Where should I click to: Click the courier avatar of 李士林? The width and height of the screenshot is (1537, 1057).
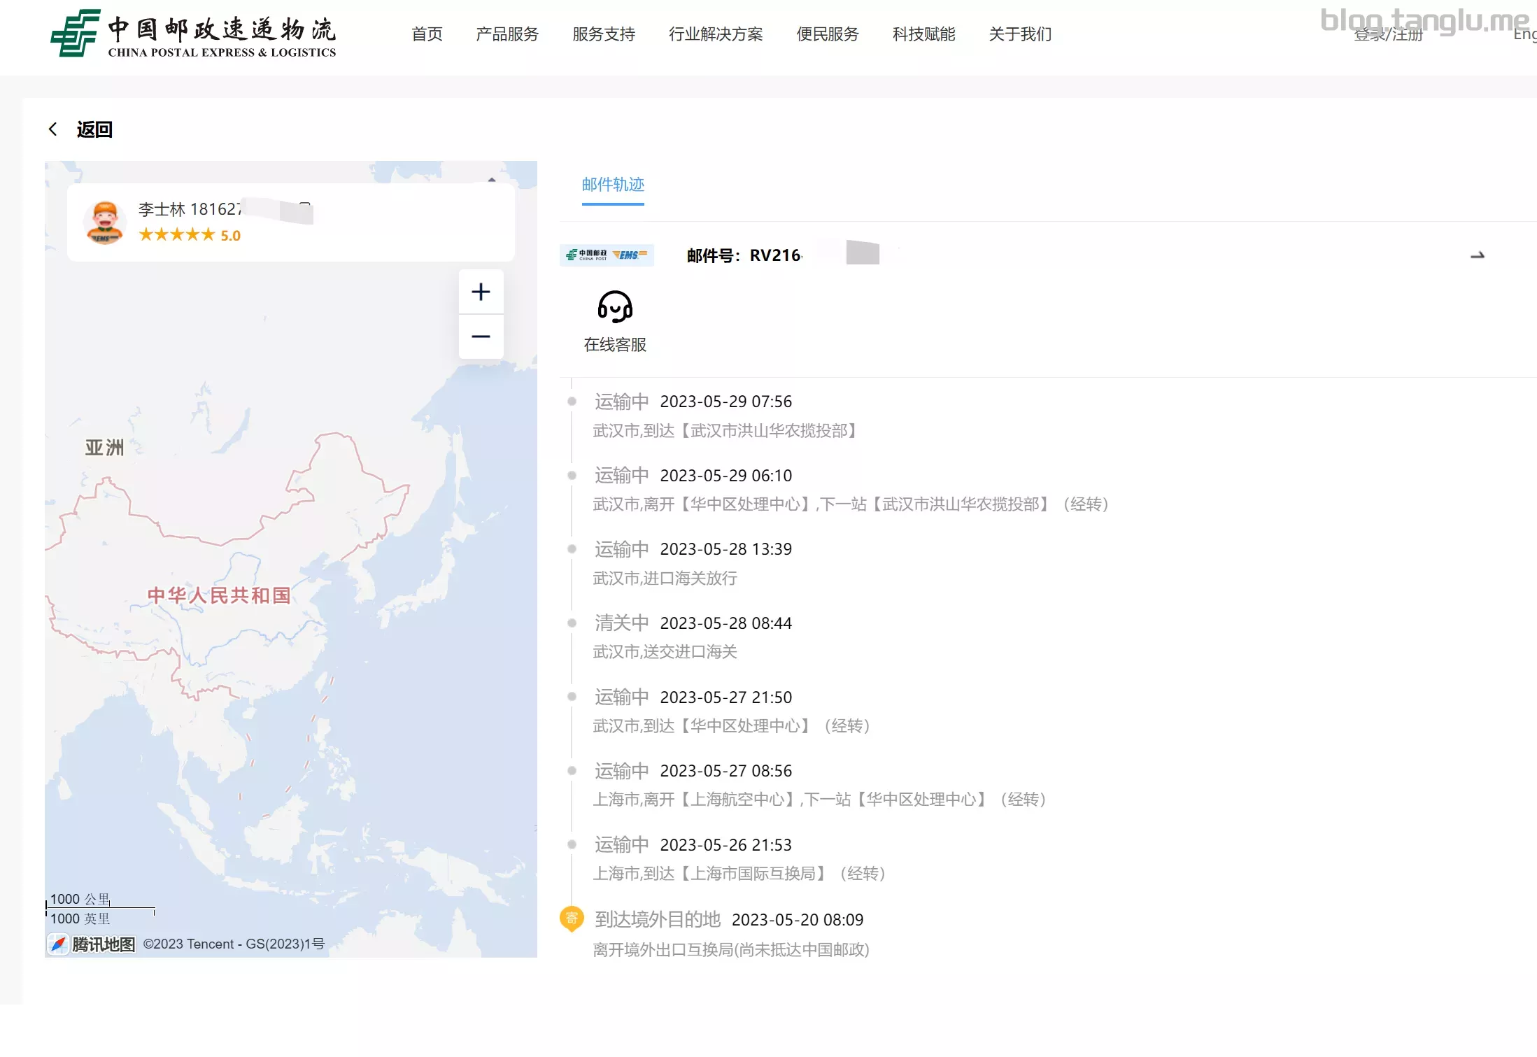tap(105, 222)
